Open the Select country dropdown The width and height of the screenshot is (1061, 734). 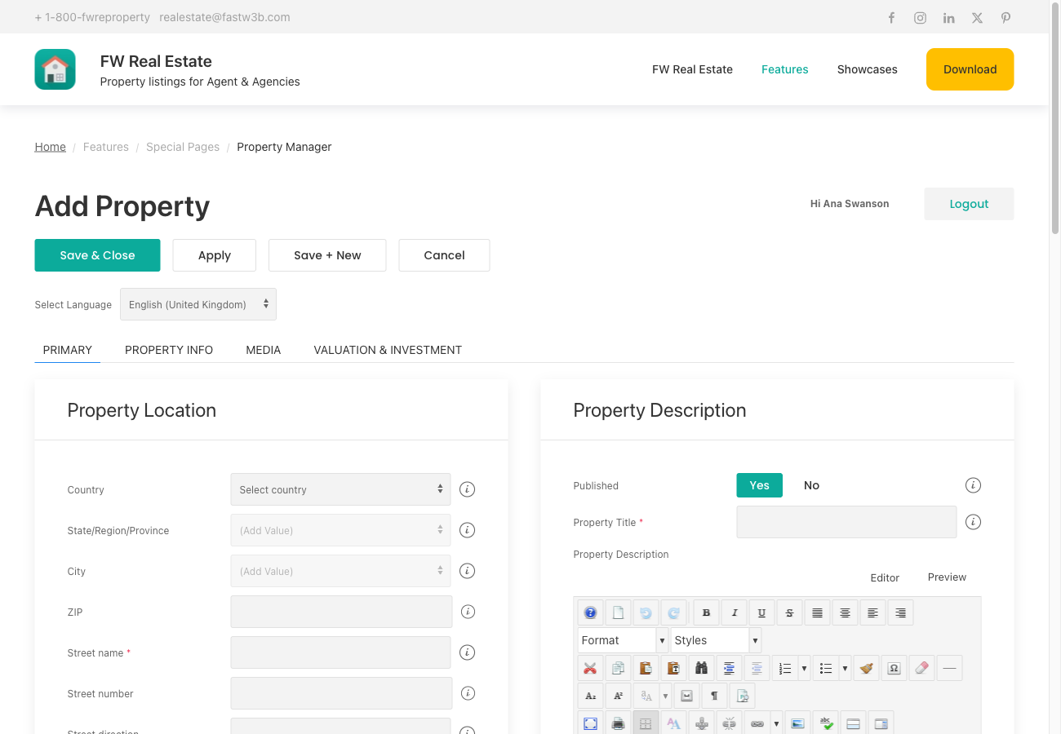click(340, 489)
